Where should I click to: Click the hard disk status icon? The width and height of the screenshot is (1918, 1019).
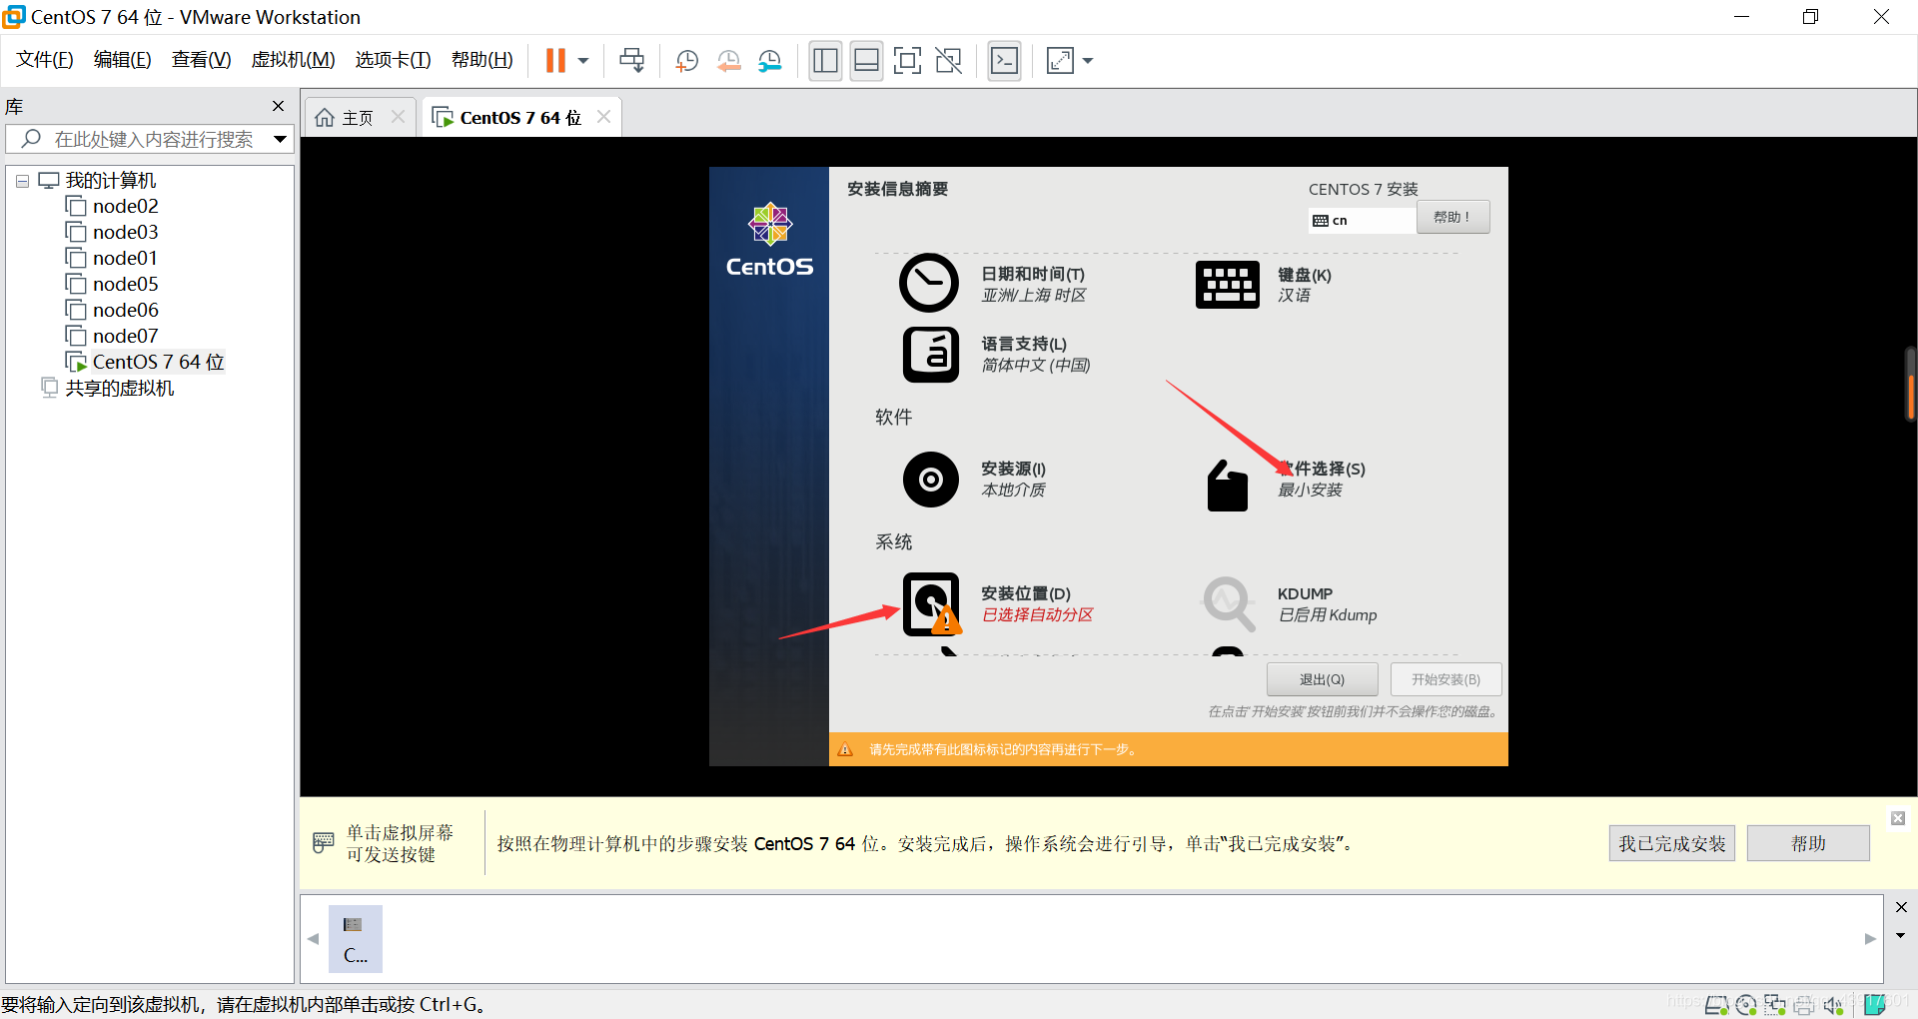click(1716, 1005)
